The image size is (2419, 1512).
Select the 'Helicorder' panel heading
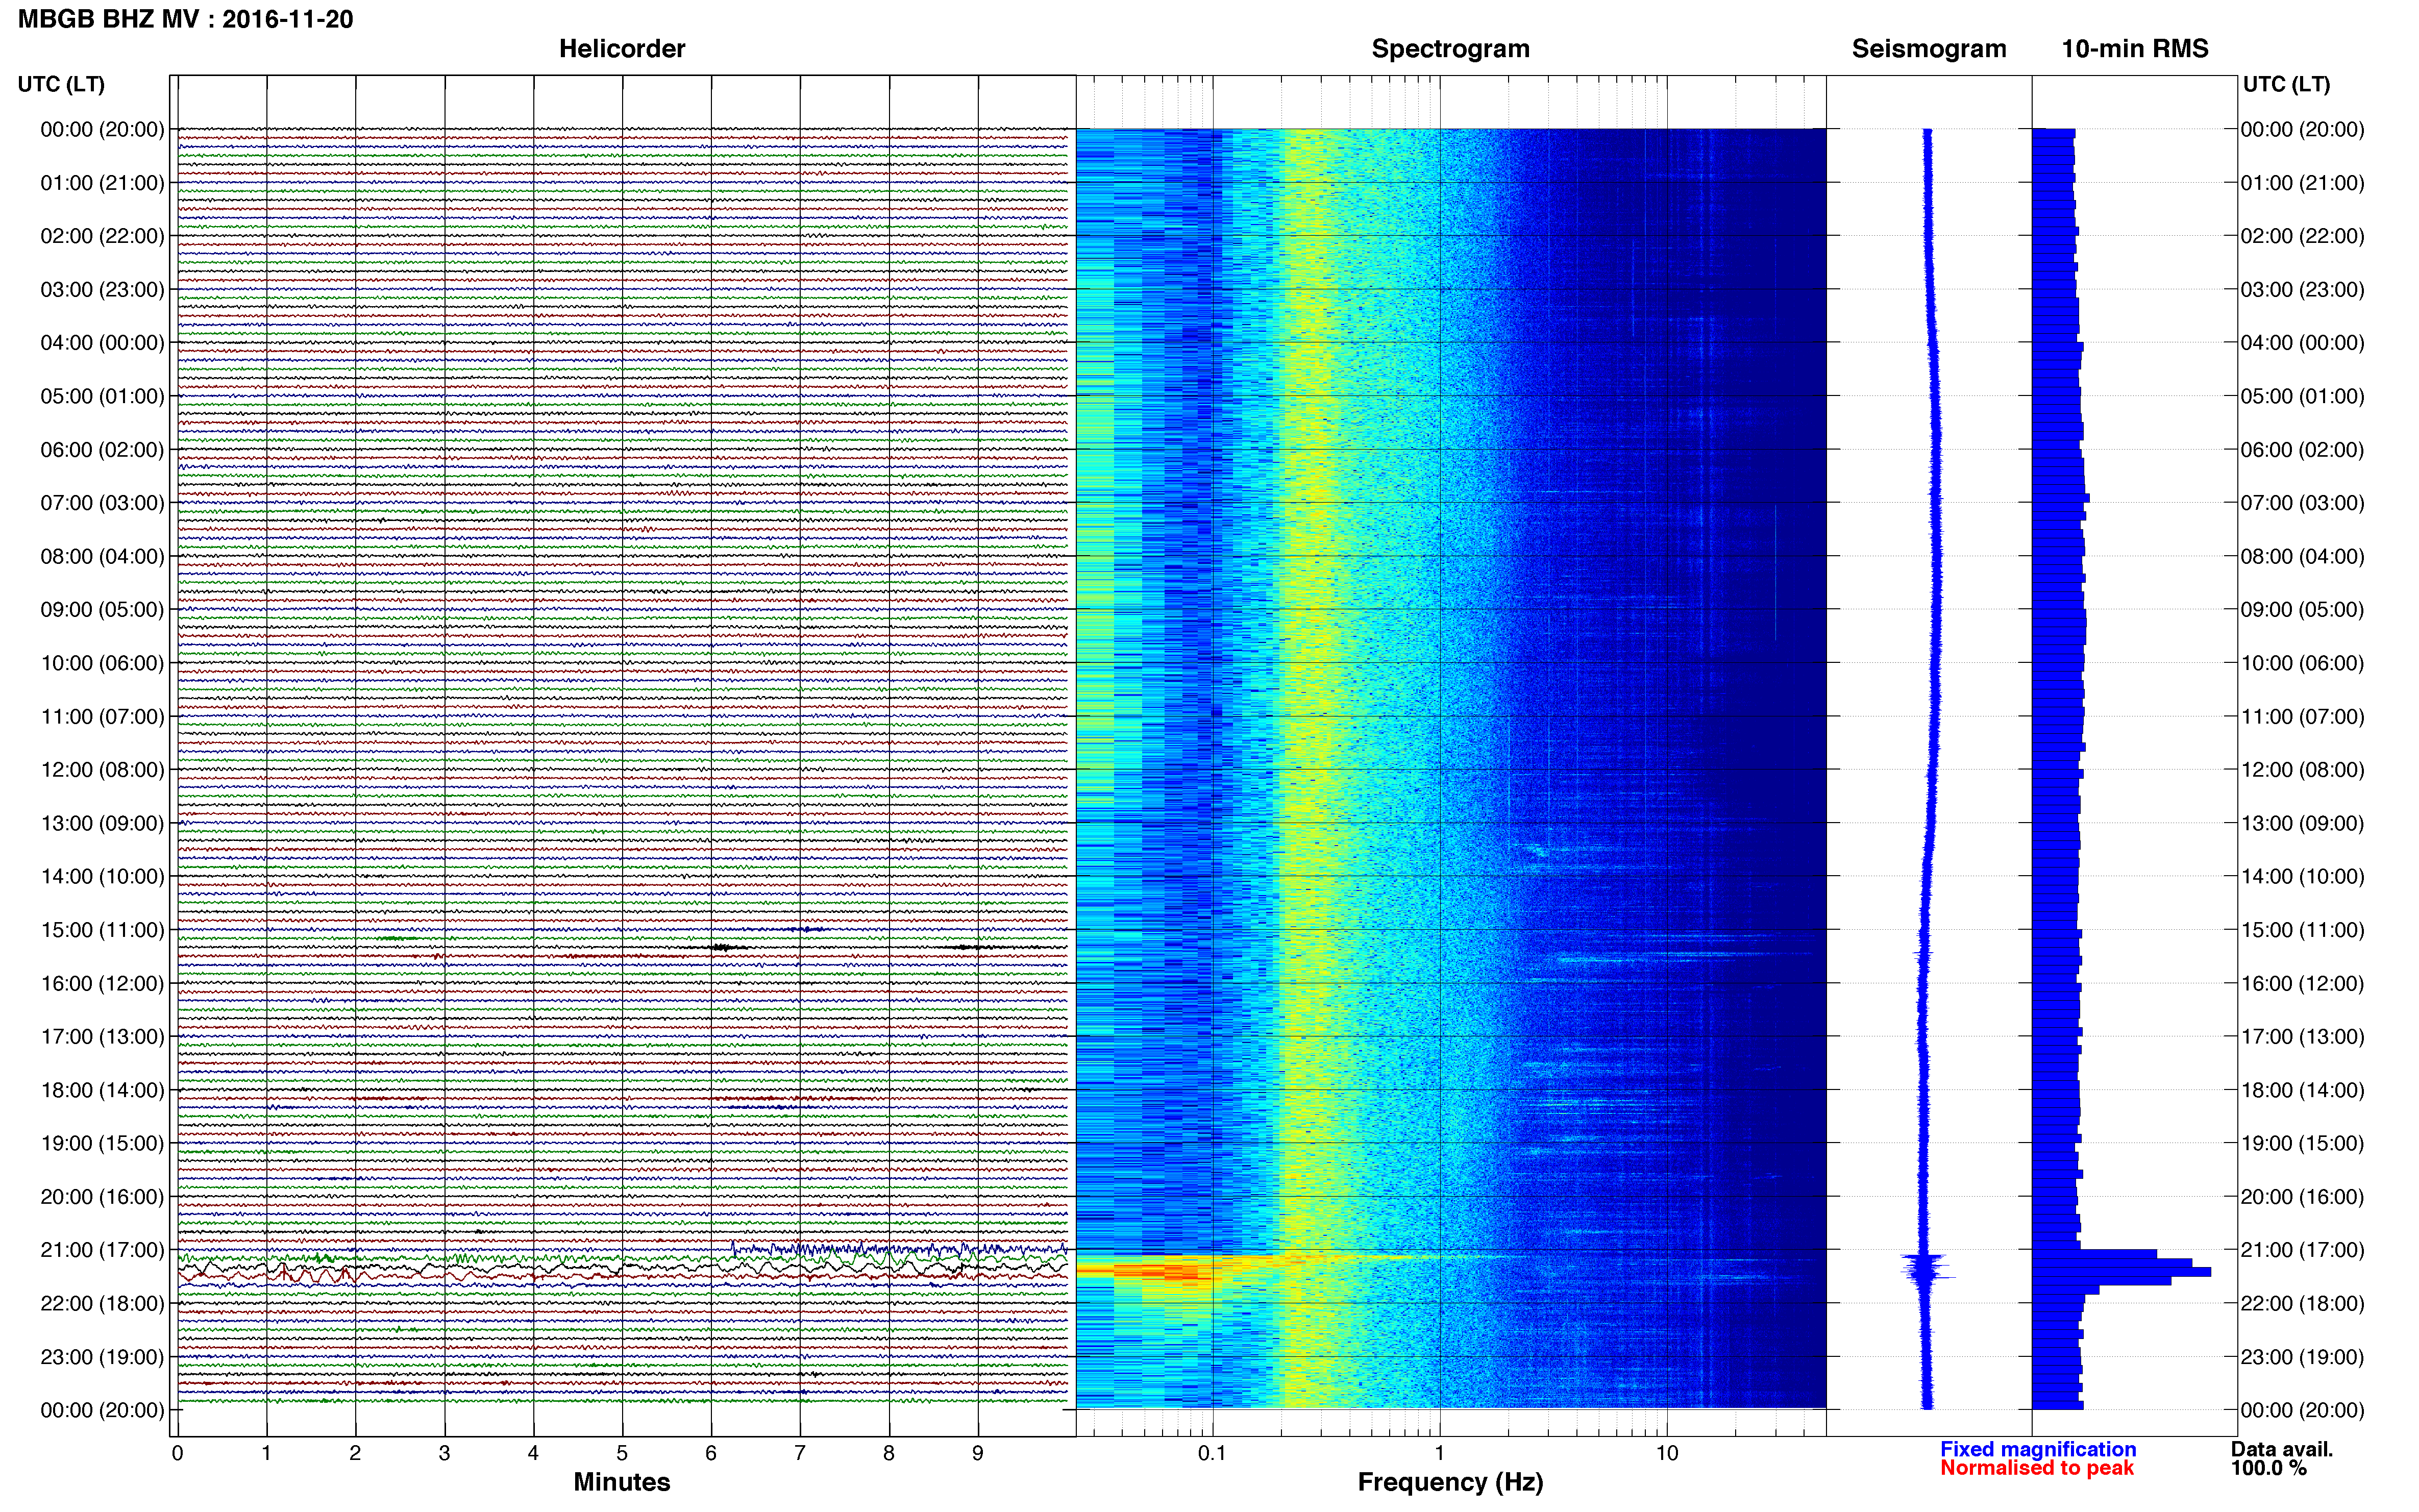click(622, 49)
